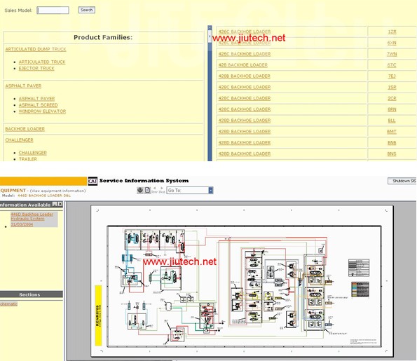Click the BNS serial prefix link

tap(392, 154)
